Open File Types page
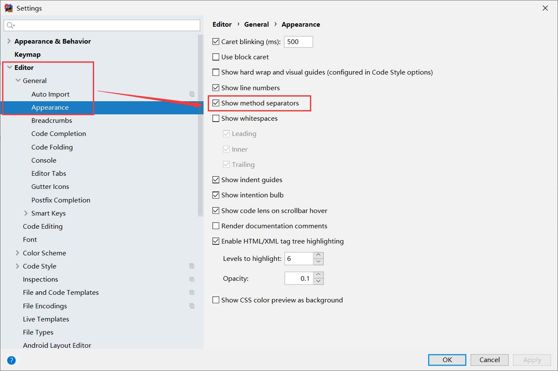 pyautogui.click(x=38, y=332)
